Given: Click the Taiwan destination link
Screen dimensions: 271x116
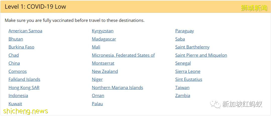Looking at the screenshot, I should click(x=182, y=88).
